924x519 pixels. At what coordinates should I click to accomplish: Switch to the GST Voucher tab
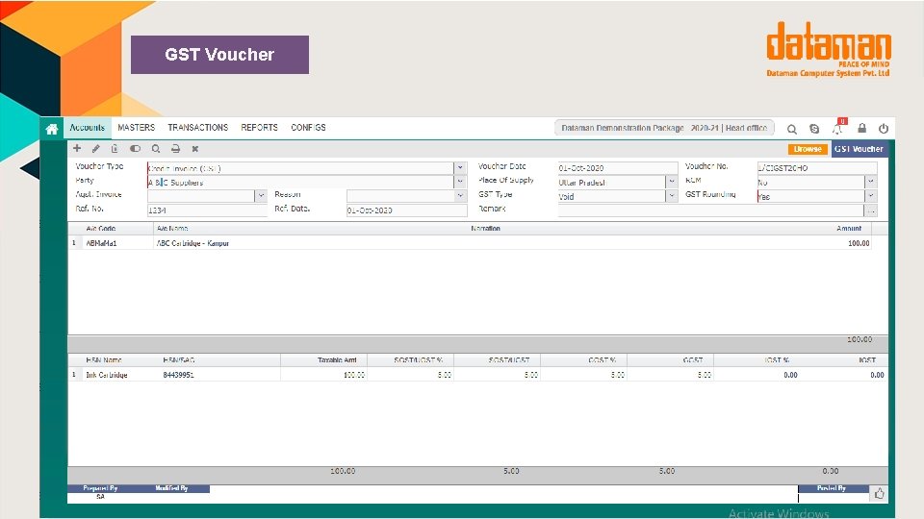pos(860,149)
